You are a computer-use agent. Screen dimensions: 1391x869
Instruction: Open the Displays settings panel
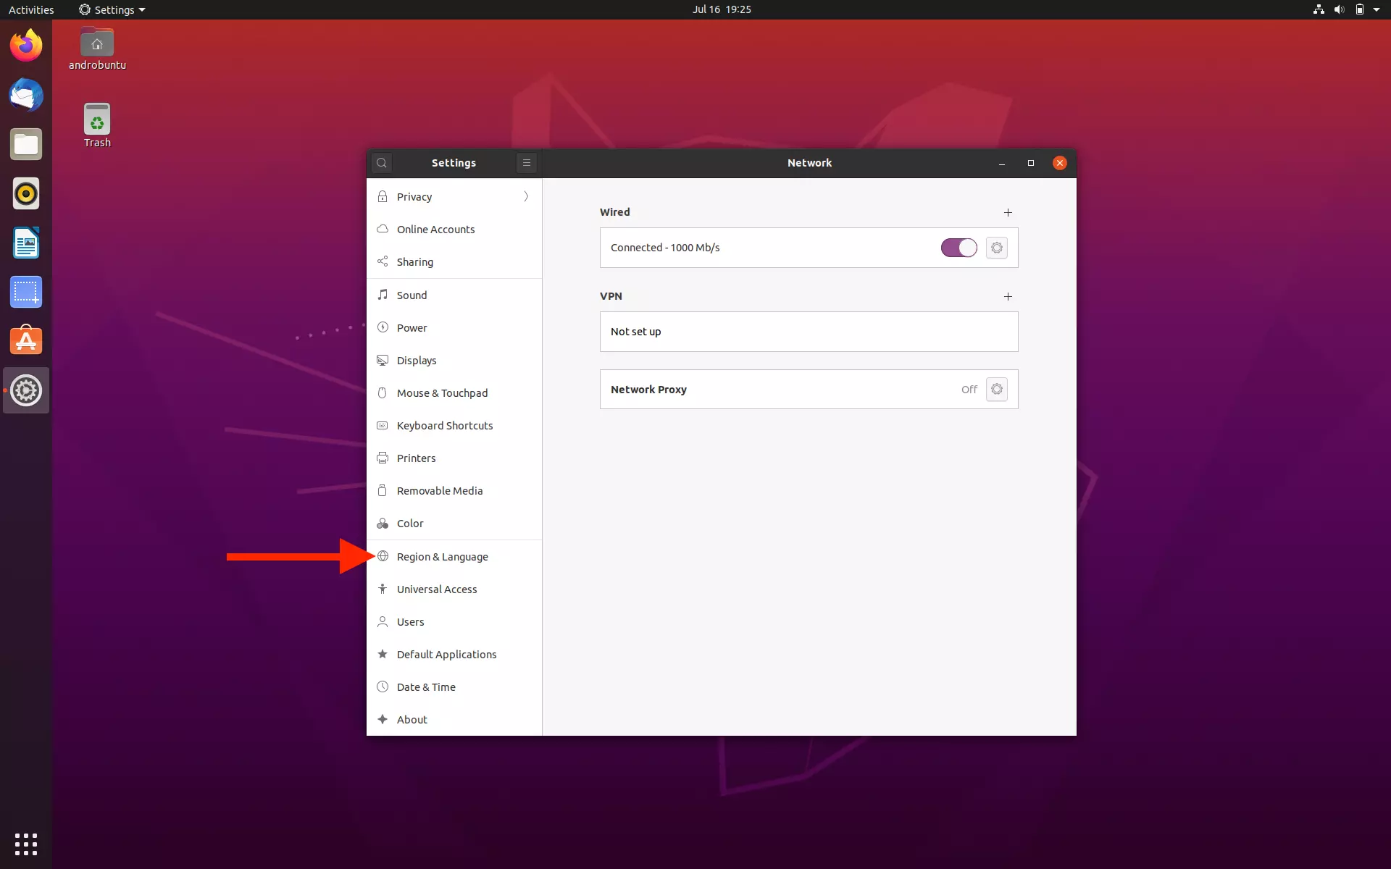click(x=417, y=360)
